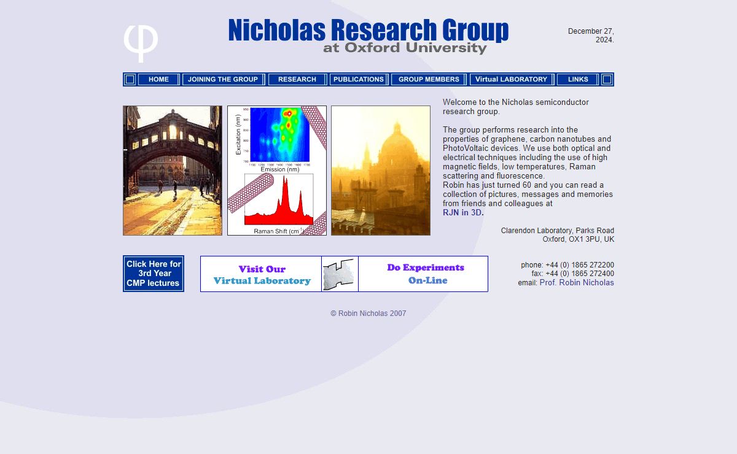Open the Virtual LABORATORY menu item

point(511,79)
